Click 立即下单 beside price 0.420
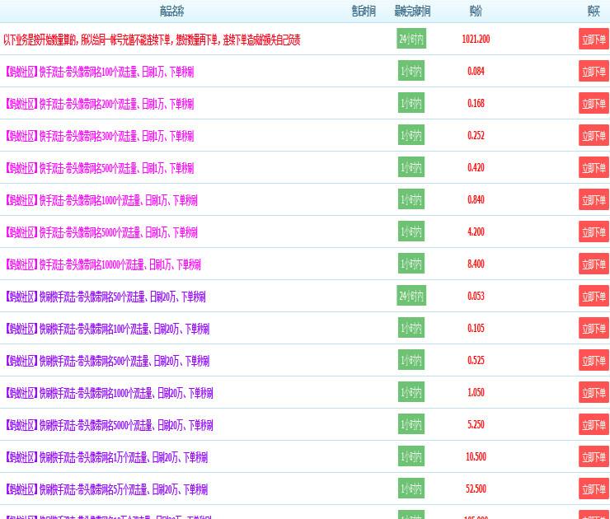Screen dimensions: 610x519 [594, 168]
